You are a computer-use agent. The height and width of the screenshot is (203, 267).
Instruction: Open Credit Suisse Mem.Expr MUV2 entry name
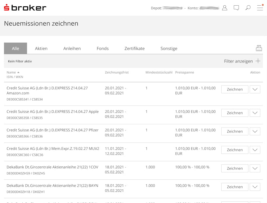53,149
